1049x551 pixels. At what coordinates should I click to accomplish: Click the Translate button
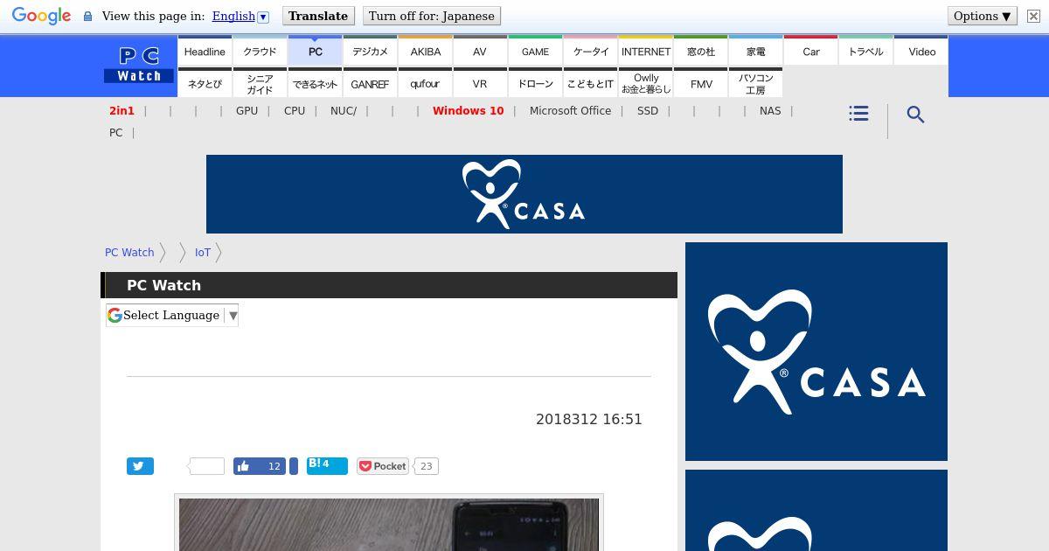pyautogui.click(x=318, y=16)
